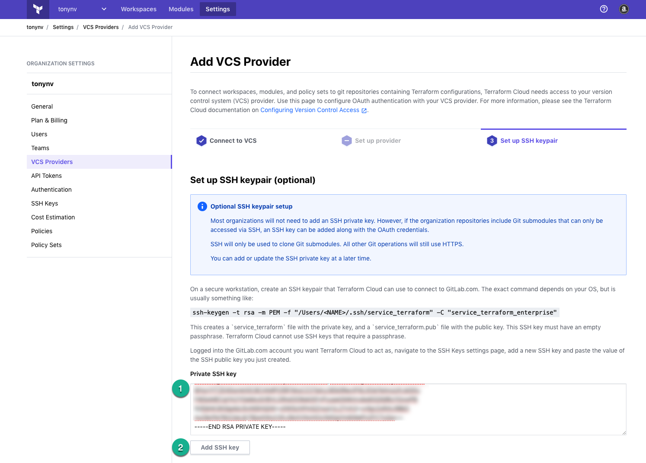This screenshot has height=463, width=646.
Task: Click the Terraform logo icon
Action: [x=38, y=9]
